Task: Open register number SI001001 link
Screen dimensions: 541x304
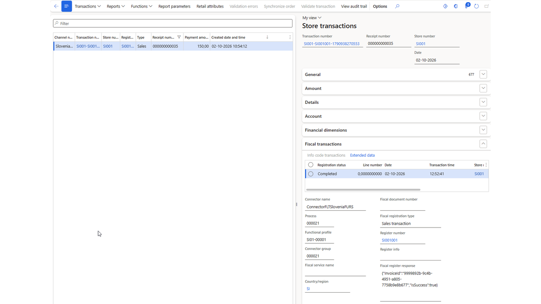Action: (x=389, y=240)
